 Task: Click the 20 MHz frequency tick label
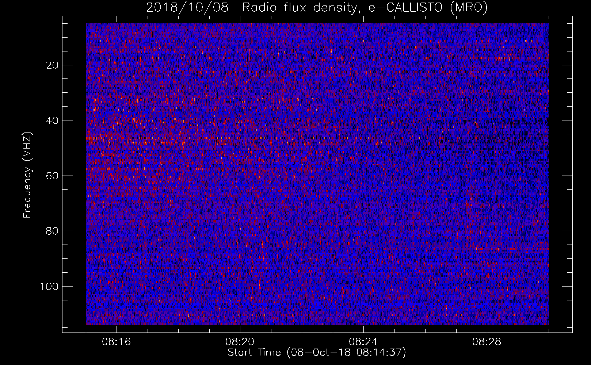53,65
